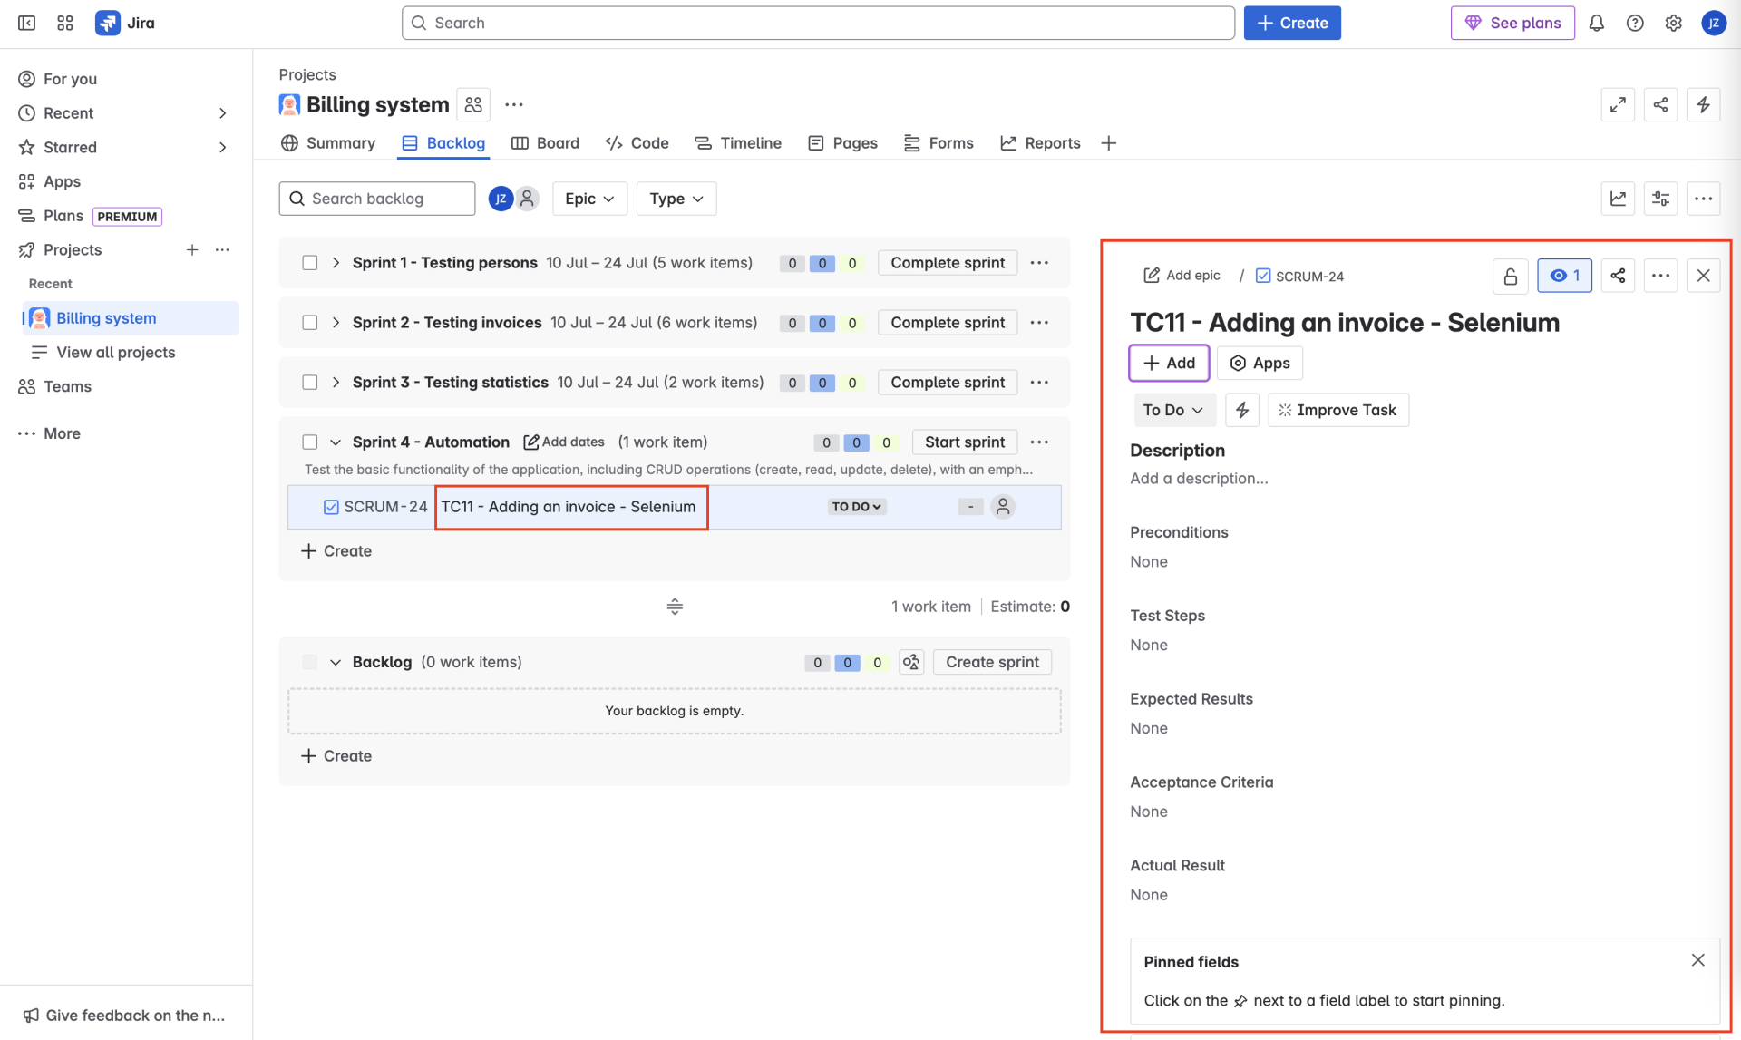The image size is (1741, 1040).
Task: Open the view settings sliders icon
Action: [x=1660, y=199]
